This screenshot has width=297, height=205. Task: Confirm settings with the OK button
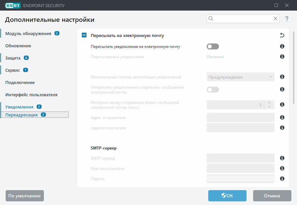pos(227,196)
